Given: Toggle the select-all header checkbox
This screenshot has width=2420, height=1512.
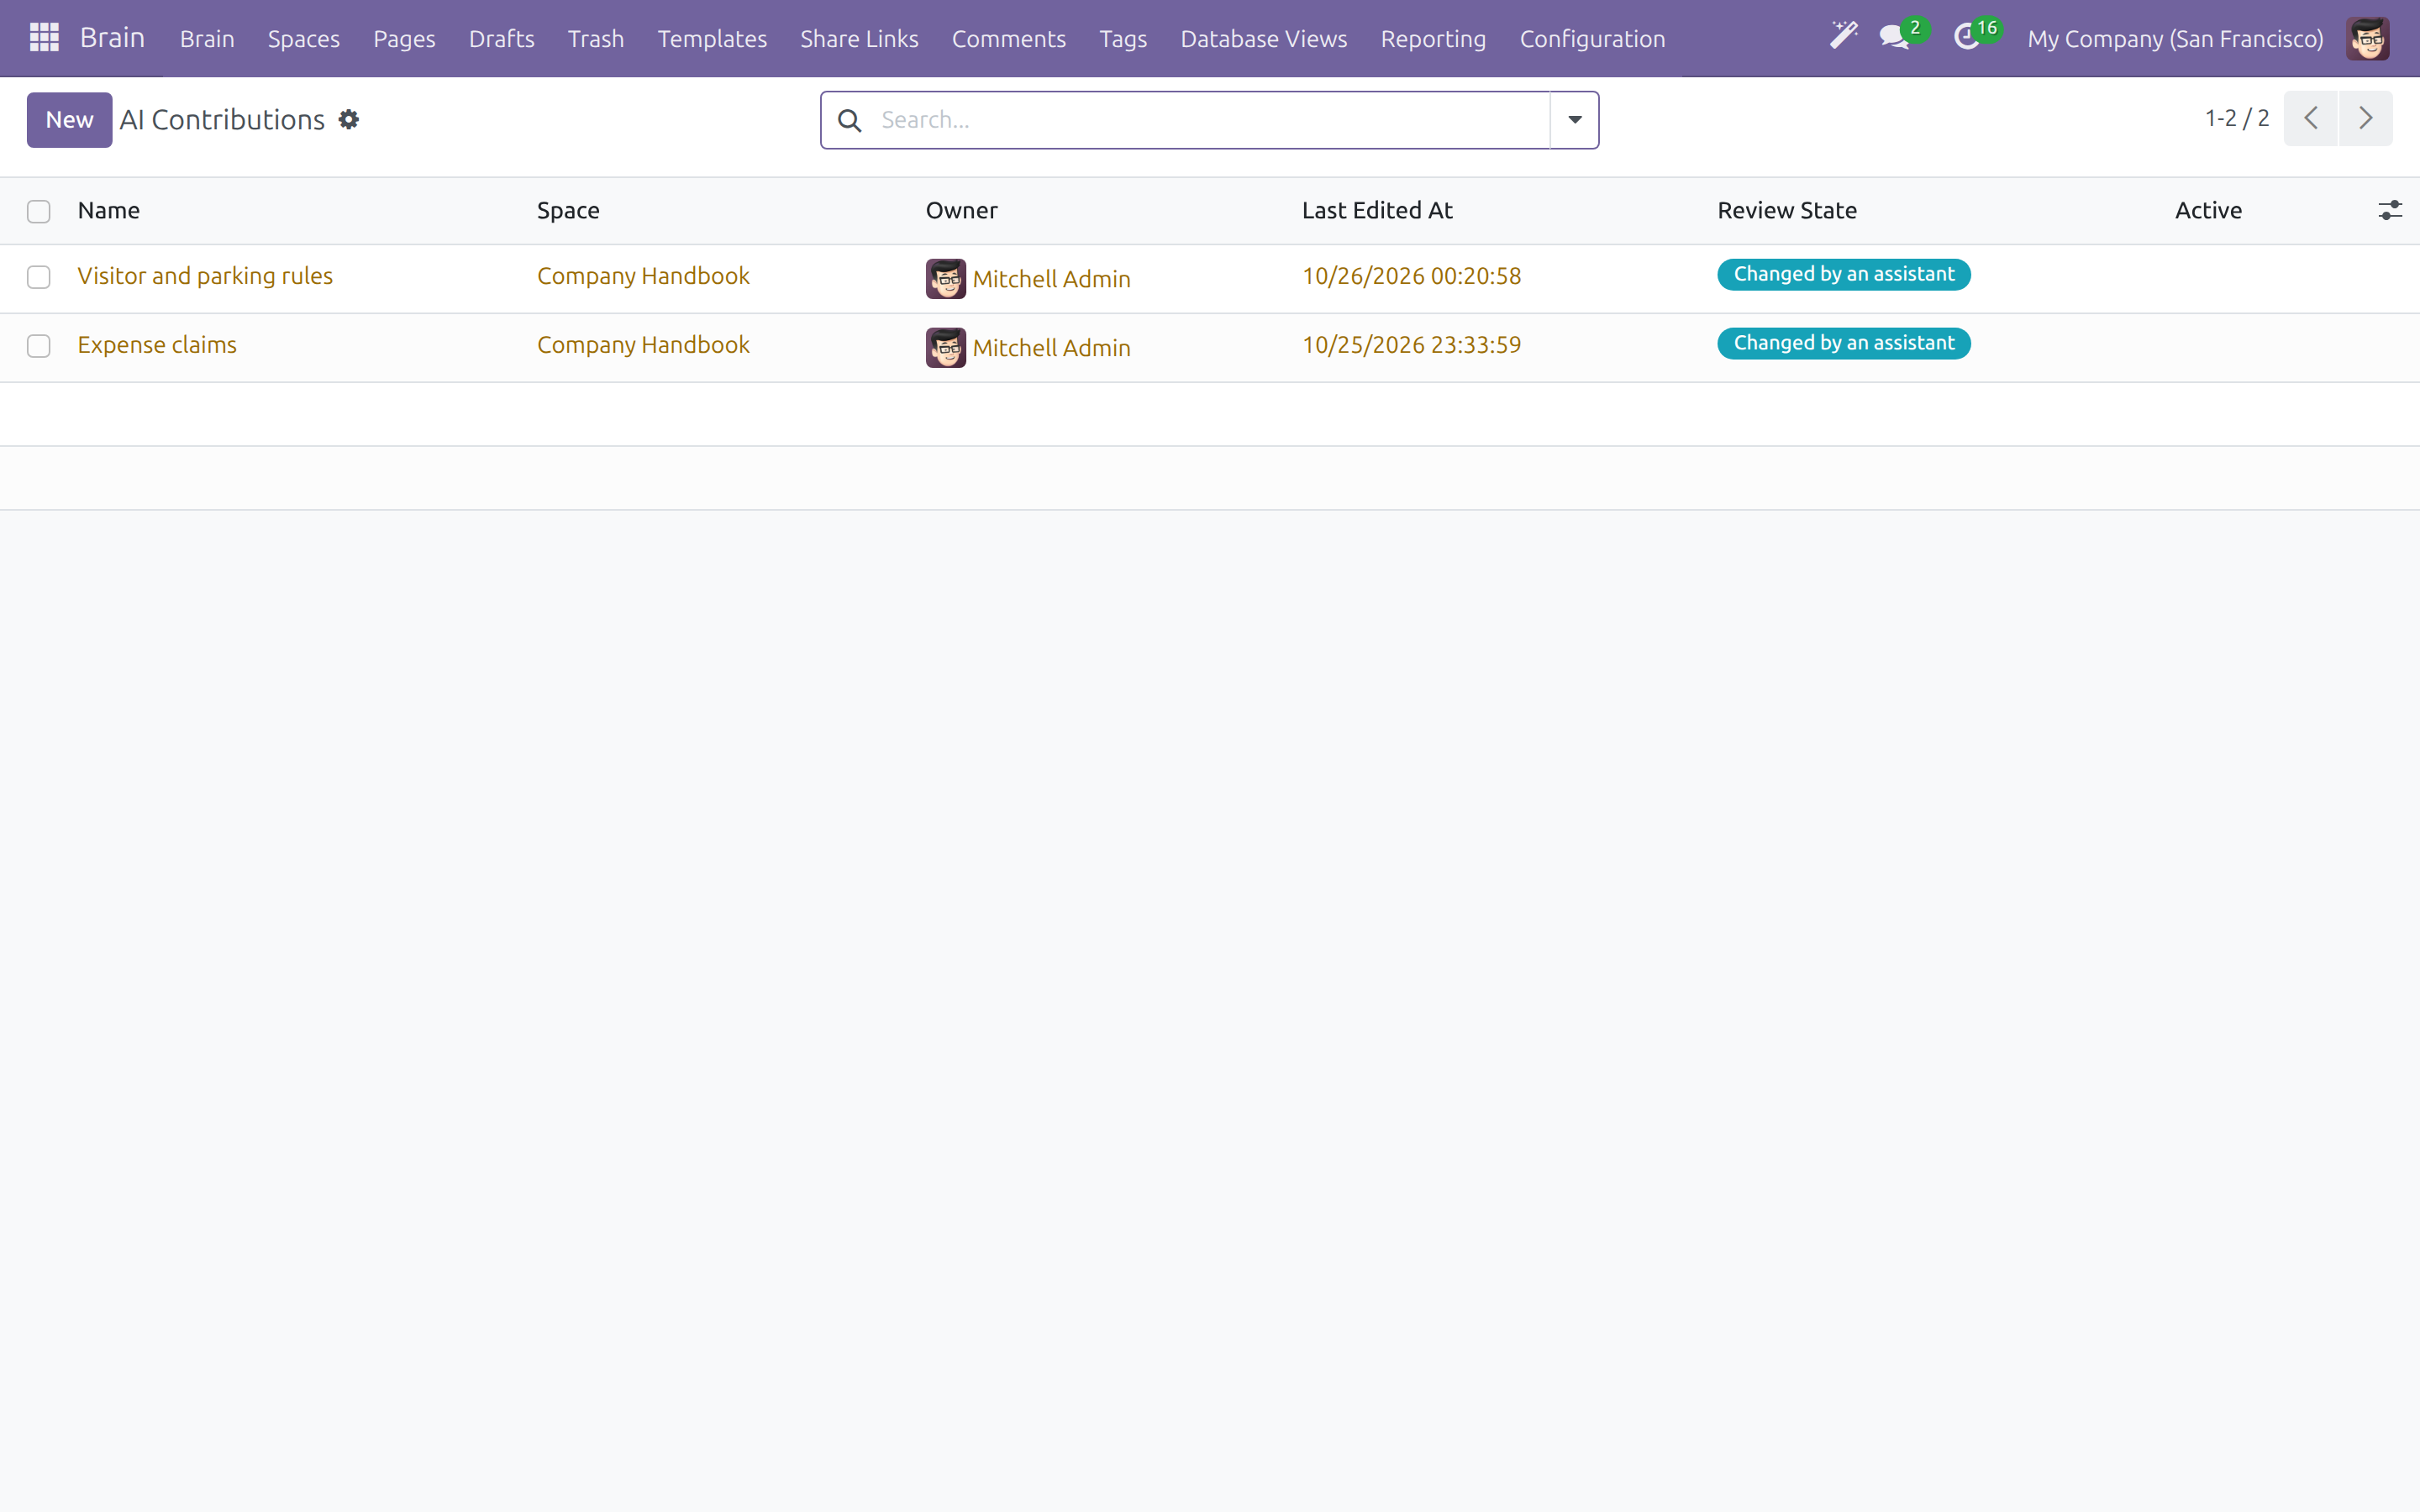Looking at the screenshot, I should [39, 212].
